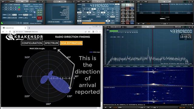The image size is (194, 109).
Task: Adjust the orange VOLUME slider
Action: click(x=94, y=23)
